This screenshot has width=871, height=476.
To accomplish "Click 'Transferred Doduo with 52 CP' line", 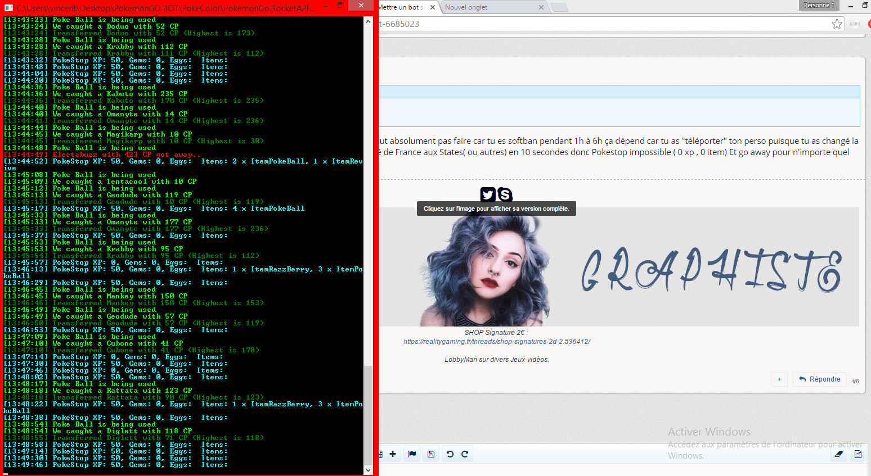I will coord(129,33).
